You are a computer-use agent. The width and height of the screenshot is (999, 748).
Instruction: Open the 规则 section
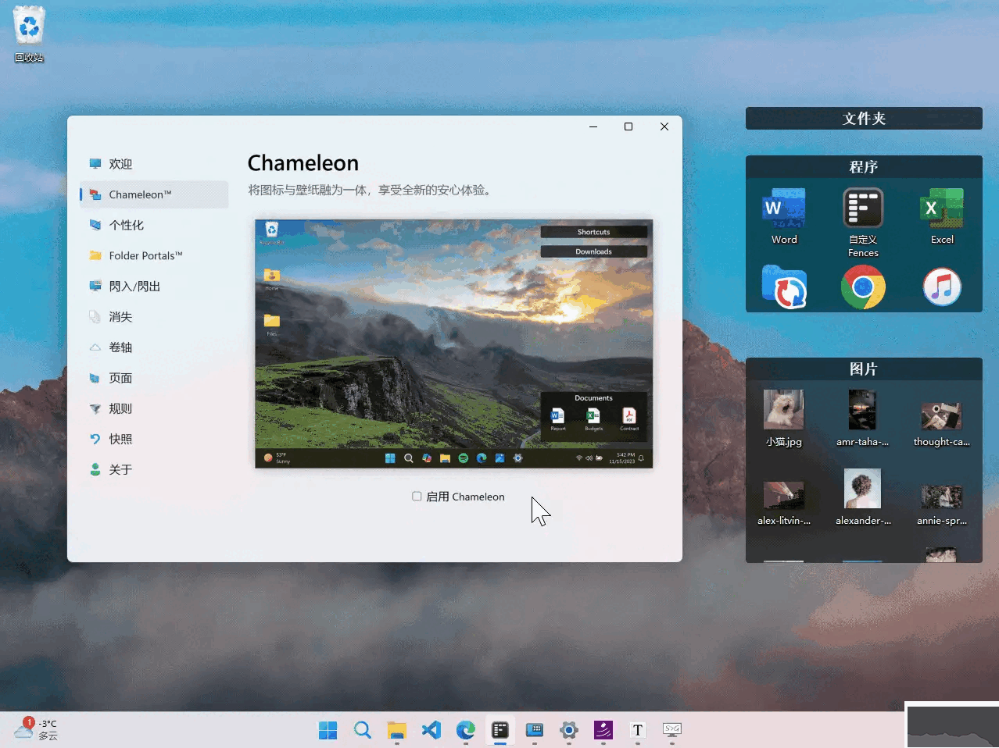154,408
